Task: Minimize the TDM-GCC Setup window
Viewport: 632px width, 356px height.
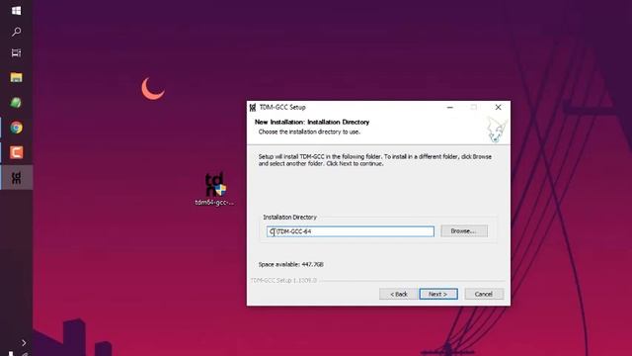Action: pyautogui.click(x=450, y=108)
